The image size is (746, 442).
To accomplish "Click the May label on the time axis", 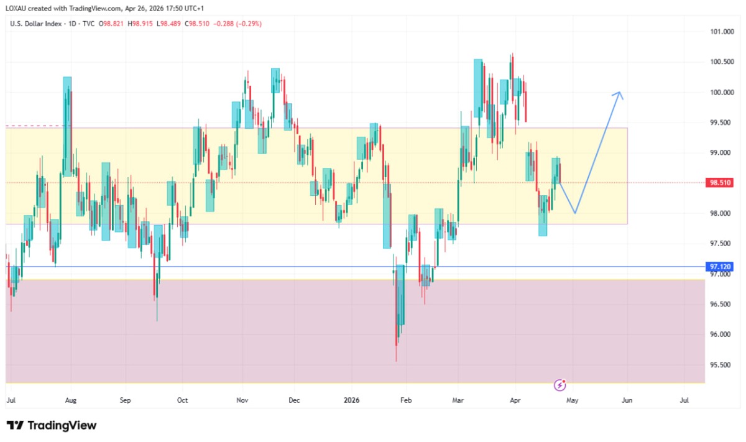I will (x=572, y=401).
